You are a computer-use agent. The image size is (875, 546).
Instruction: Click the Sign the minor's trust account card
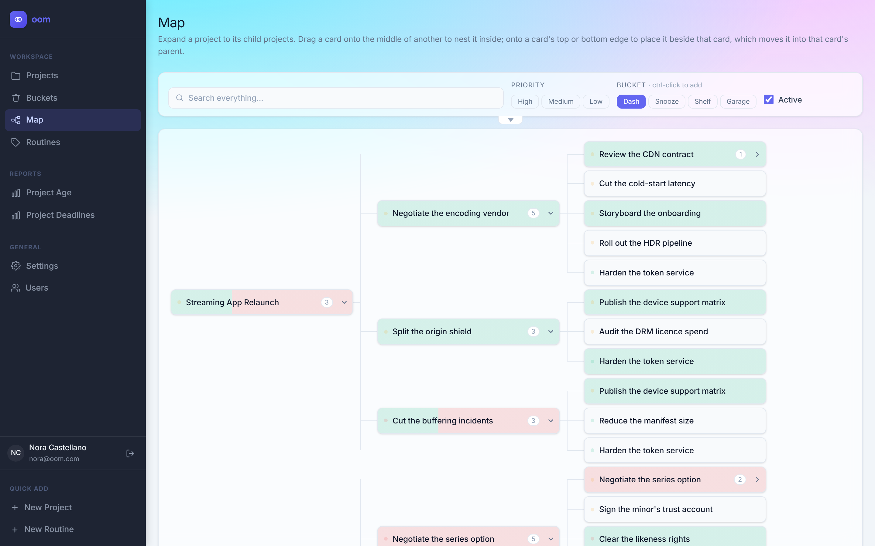click(675, 510)
